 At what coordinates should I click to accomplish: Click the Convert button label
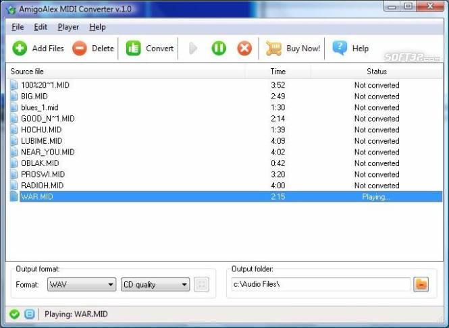(159, 49)
